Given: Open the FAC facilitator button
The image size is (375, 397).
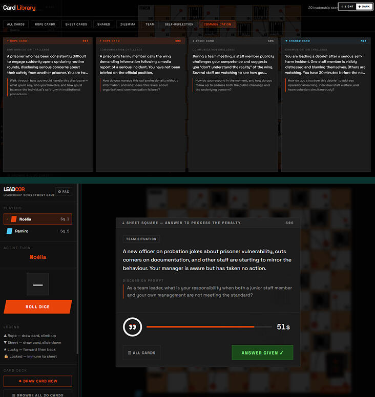Looking at the screenshot, I should click(64, 192).
